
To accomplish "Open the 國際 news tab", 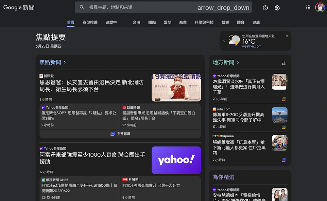I will tap(152, 23).
